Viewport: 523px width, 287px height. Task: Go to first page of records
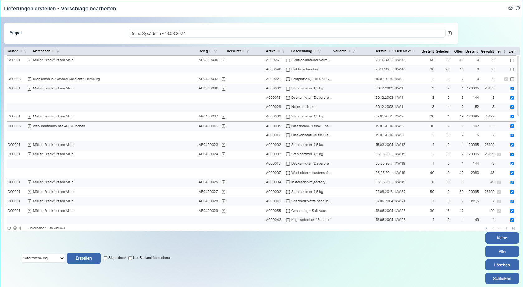pos(486,228)
